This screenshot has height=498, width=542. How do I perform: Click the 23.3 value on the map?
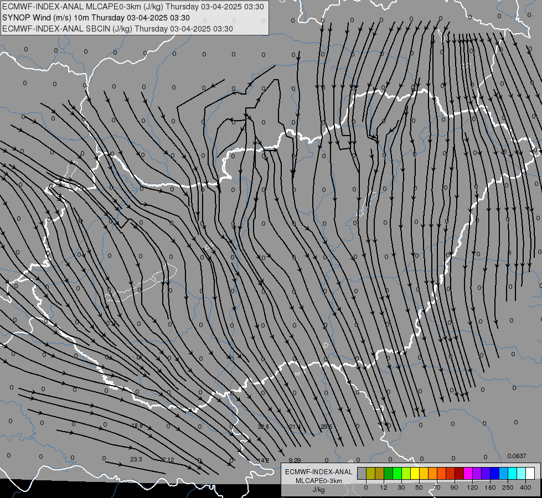[136, 459]
